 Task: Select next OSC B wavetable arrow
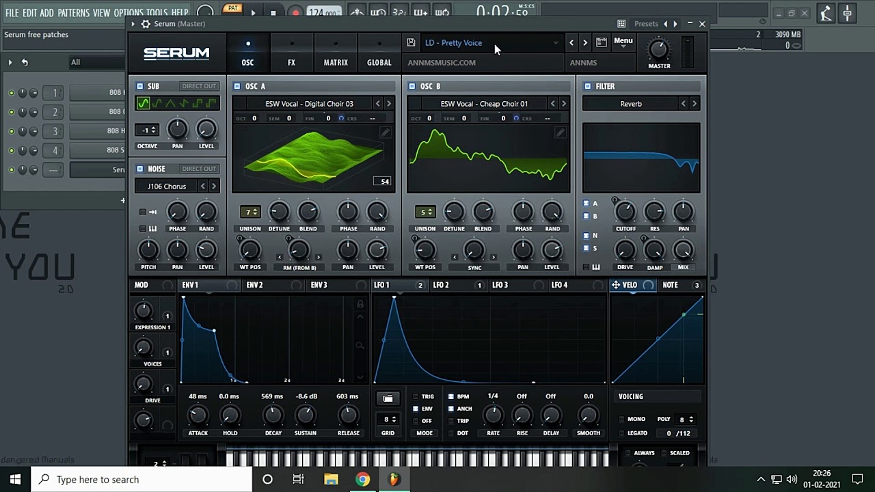point(564,104)
